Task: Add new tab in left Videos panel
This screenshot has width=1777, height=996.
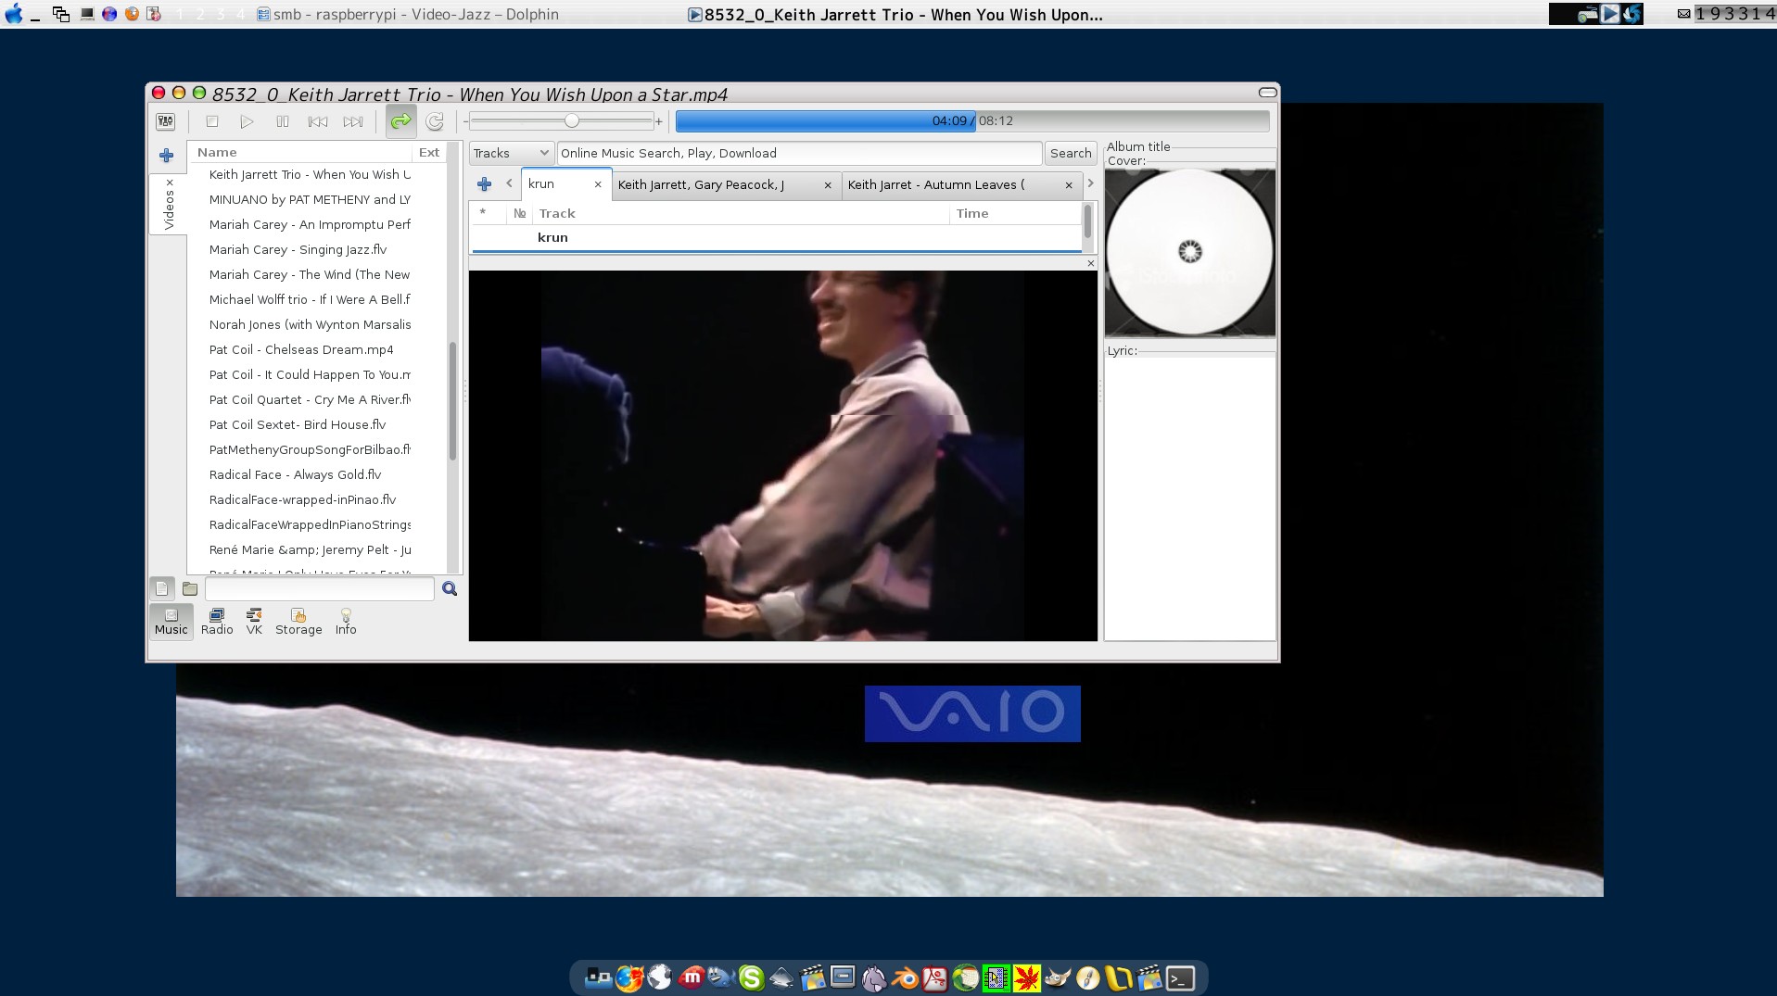Action: (x=167, y=155)
